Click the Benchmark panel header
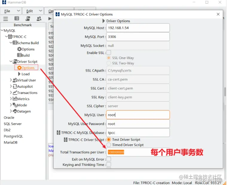227x185 pixels. click(x=23, y=25)
